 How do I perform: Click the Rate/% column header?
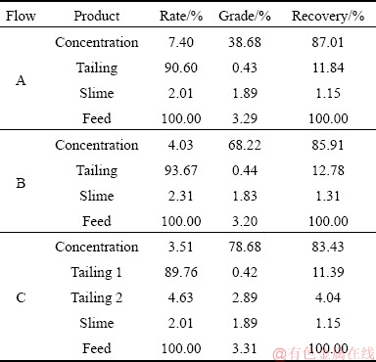point(181,16)
